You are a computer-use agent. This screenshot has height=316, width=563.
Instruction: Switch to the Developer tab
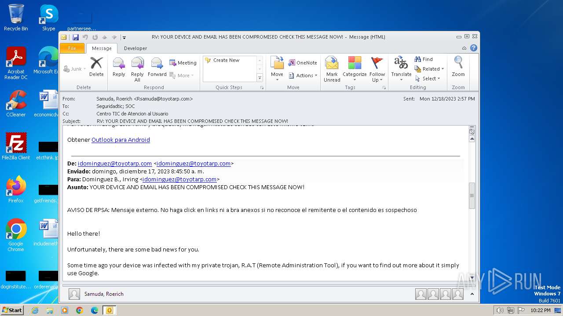point(135,48)
